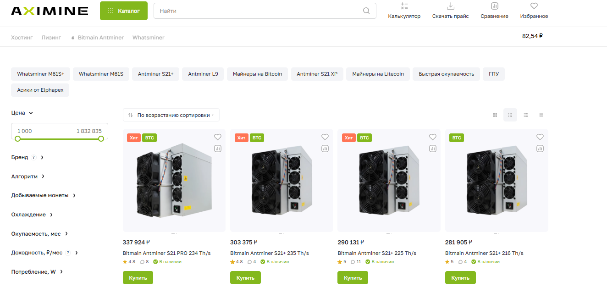Open the Whatsminer menu item

tap(149, 38)
